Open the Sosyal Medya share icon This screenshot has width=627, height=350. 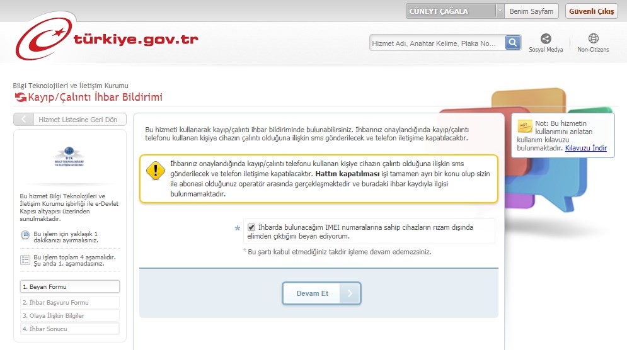click(546, 39)
